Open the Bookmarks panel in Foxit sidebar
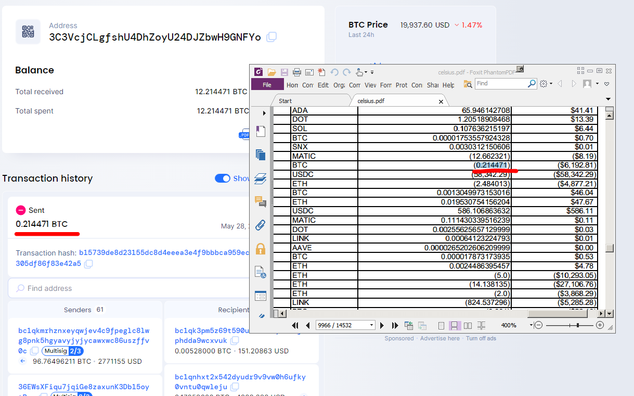Image resolution: width=634 pixels, height=396 pixels. pos(261,132)
